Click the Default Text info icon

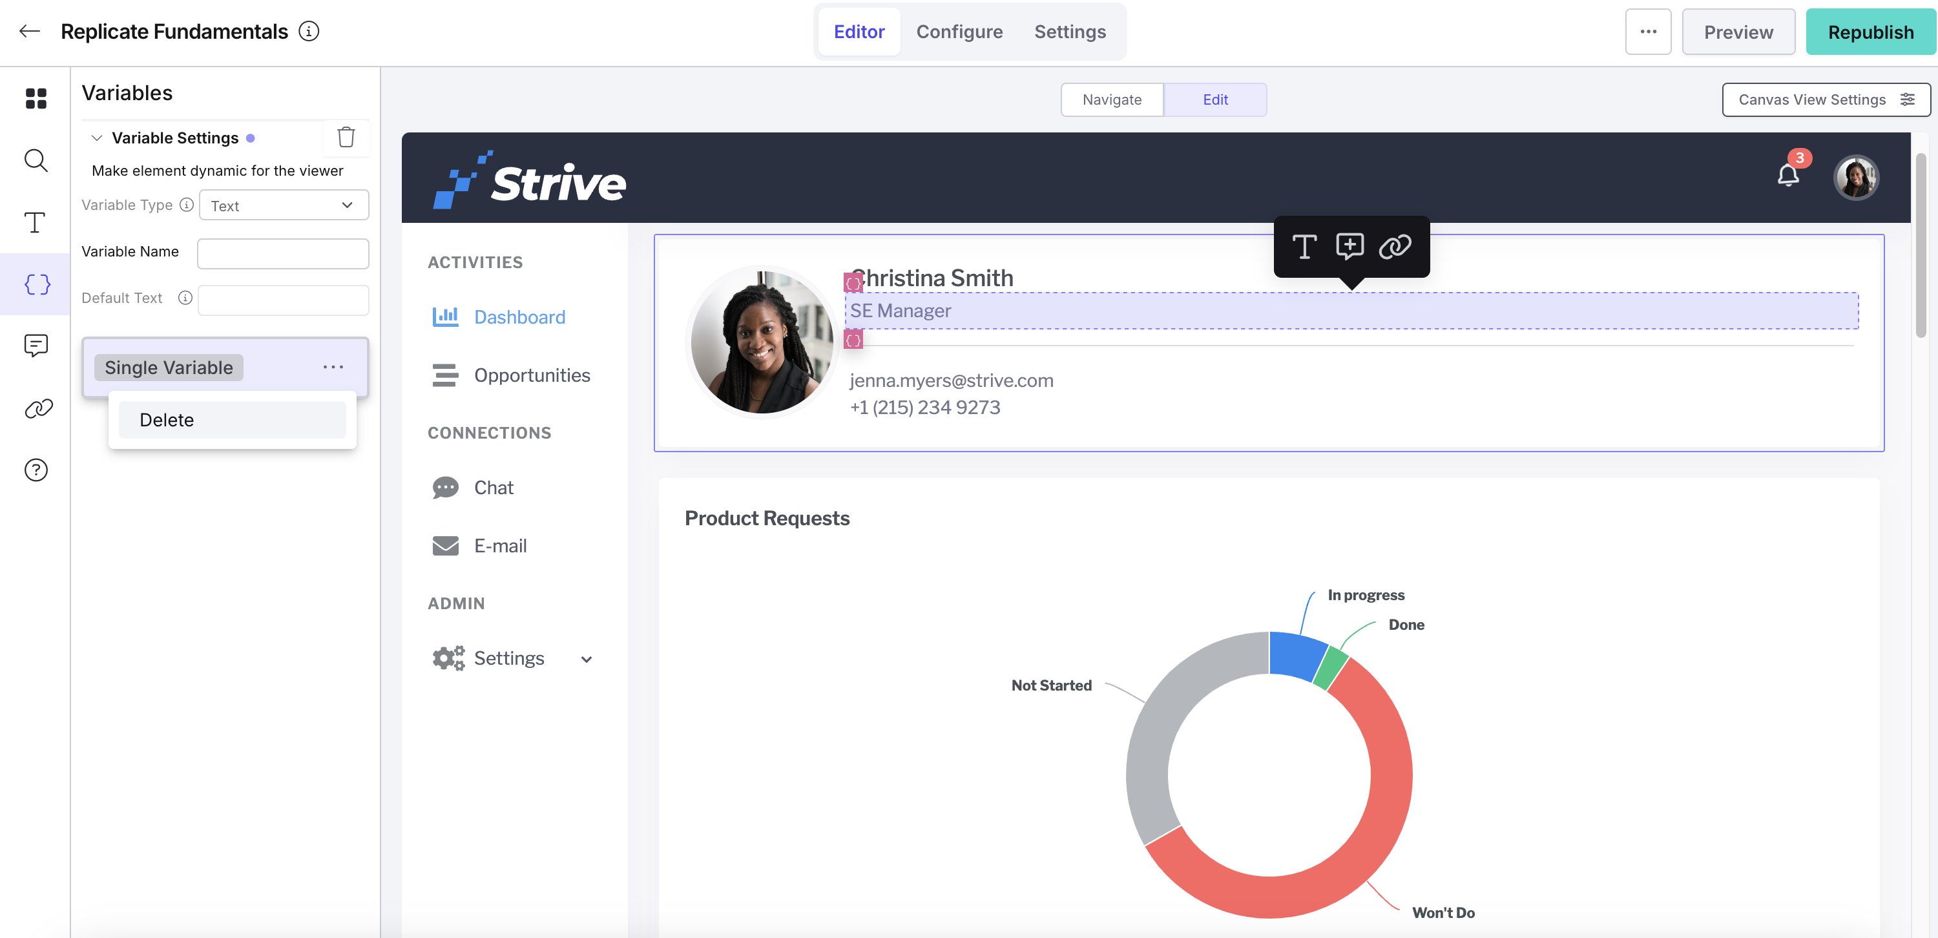185,298
